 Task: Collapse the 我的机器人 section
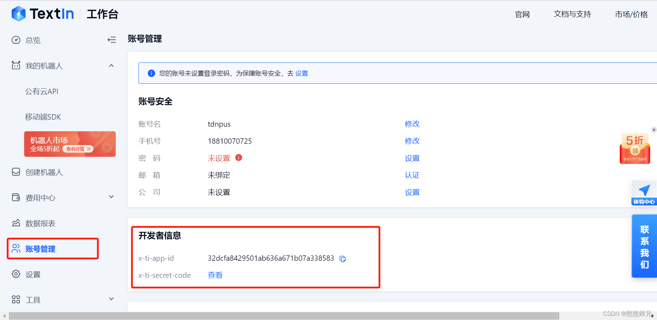[x=111, y=66]
